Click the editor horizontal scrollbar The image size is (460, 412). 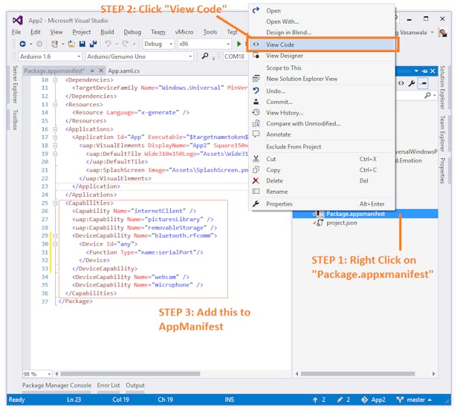click(x=171, y=374)
